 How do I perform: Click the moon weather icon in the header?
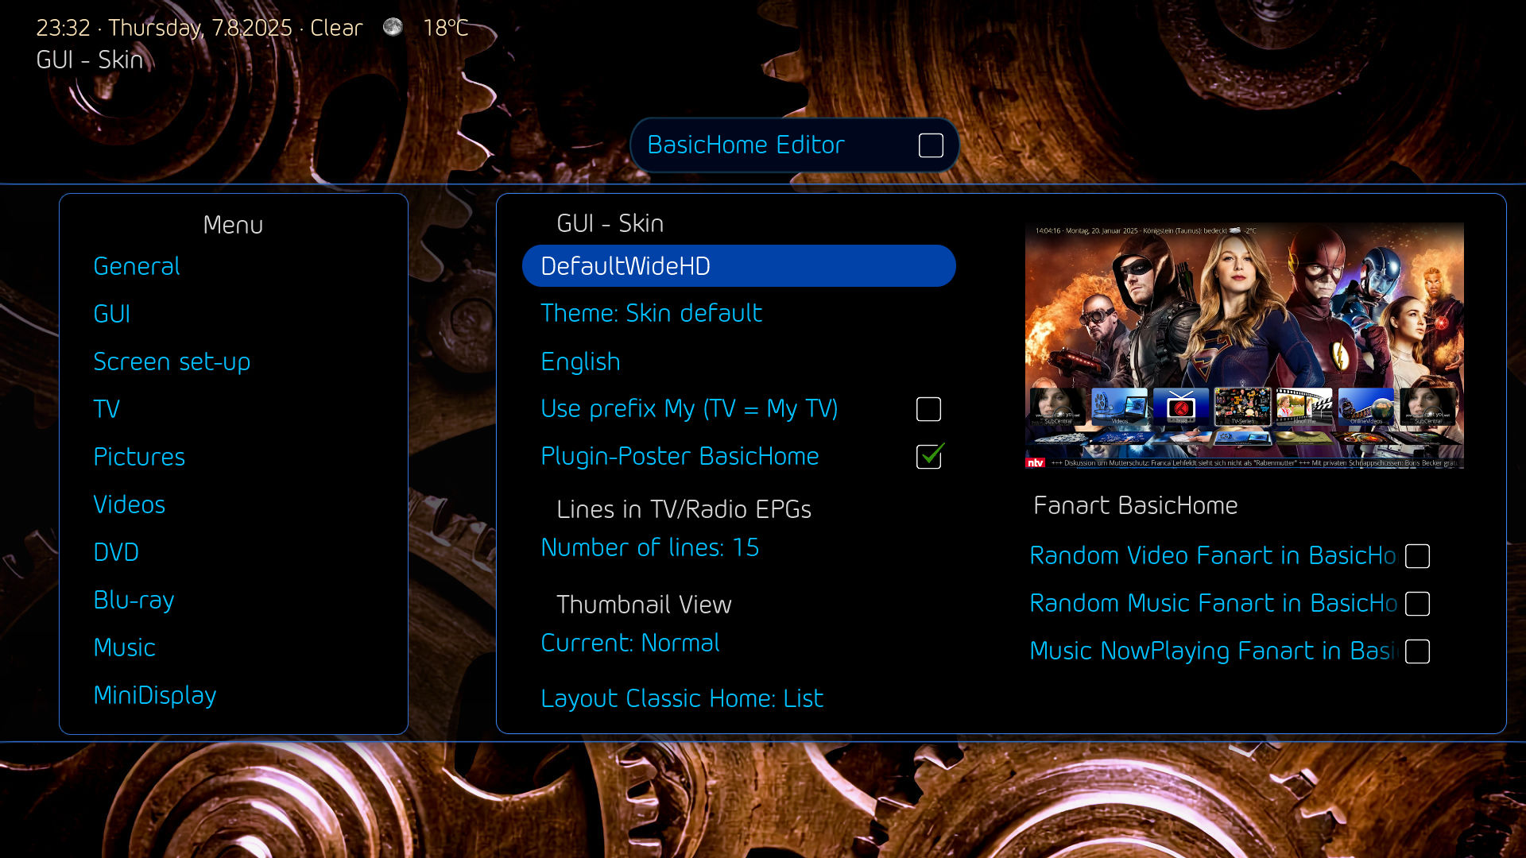tap(393, 27)
